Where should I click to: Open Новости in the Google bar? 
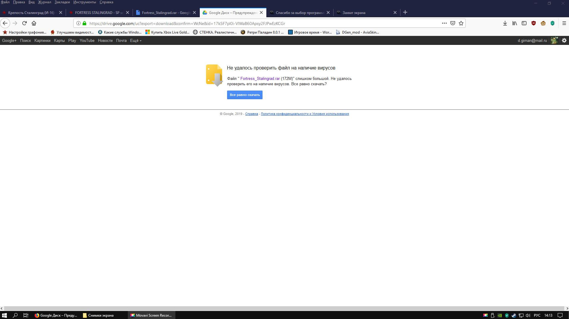[x=105, y=40]
